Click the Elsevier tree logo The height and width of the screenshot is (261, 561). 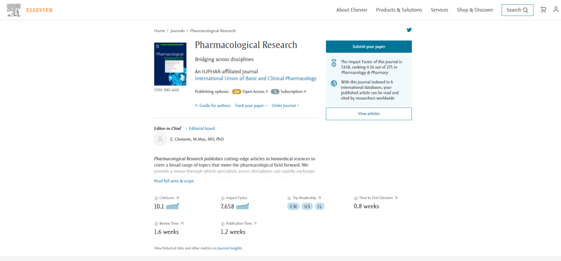point(14,10)
